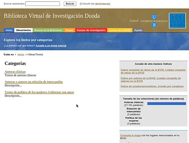189x143 pixels.
Task: Click the breadcrumb arrow before Inicio
Action: (16, 54)
